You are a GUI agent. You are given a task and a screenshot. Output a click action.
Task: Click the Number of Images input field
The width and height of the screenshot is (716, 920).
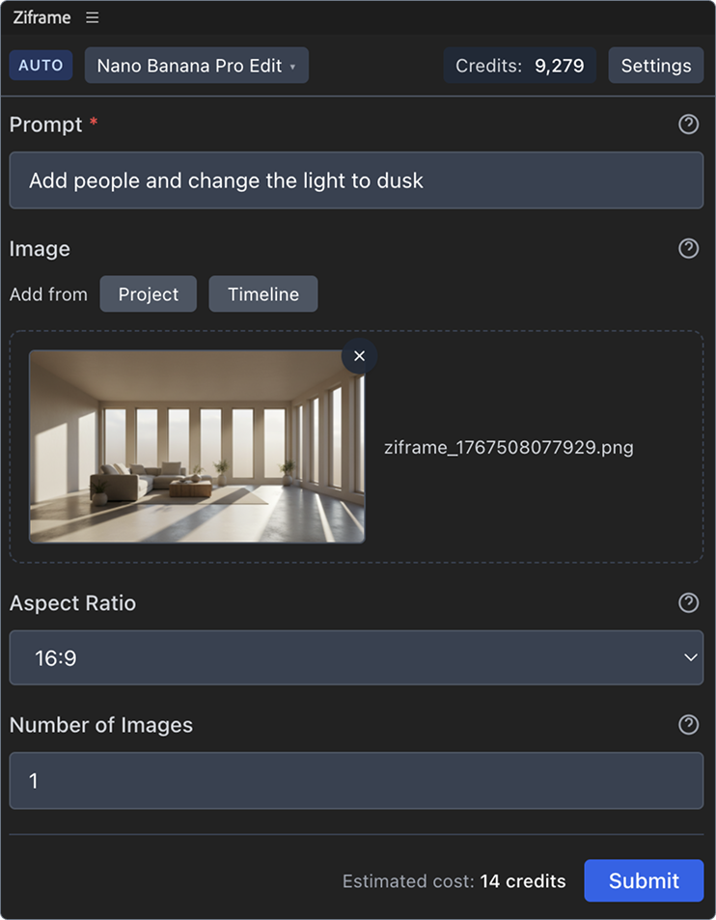[356, 781]
